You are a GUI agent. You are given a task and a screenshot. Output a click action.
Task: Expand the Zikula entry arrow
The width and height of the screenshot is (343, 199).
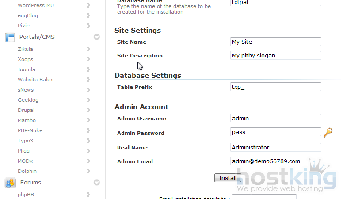(x=89, y=49)
